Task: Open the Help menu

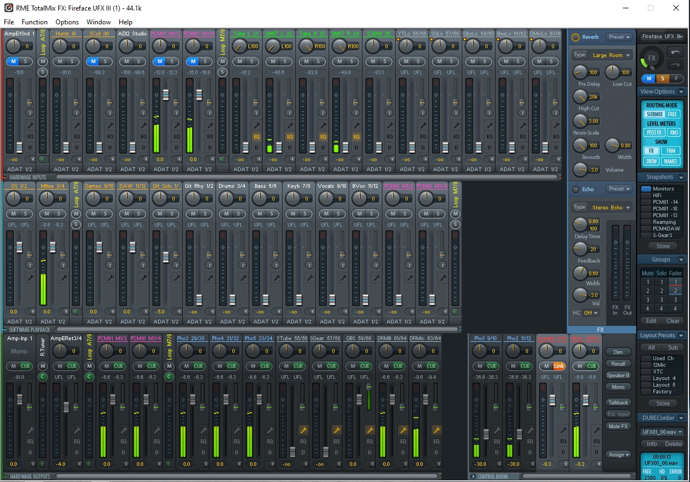Action: coord(126,22)
